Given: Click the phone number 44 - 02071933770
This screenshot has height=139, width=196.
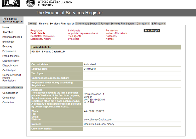Looking at the screenshot, I should pyautogui.click(x=94, y=111).
